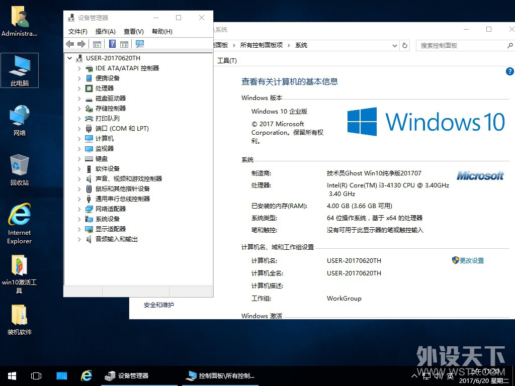The height and width of the screenshot is (386, 515).
Task: Expand the 监视器 node
Action: pyautogui.click(x=79, y=149)
